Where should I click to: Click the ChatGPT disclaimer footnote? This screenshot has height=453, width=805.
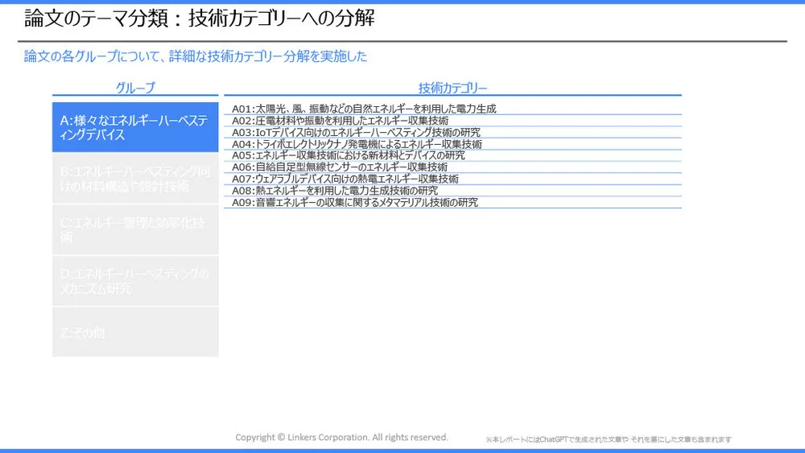tap(609, 439)
